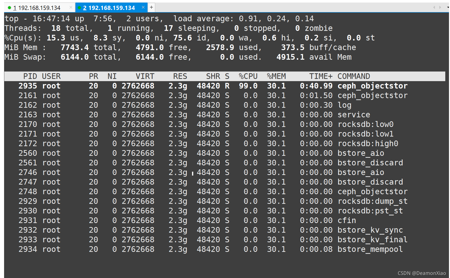Open a new session tab with plus button
This screenshot has width=450, height=278.
click(x=151, y=7)
